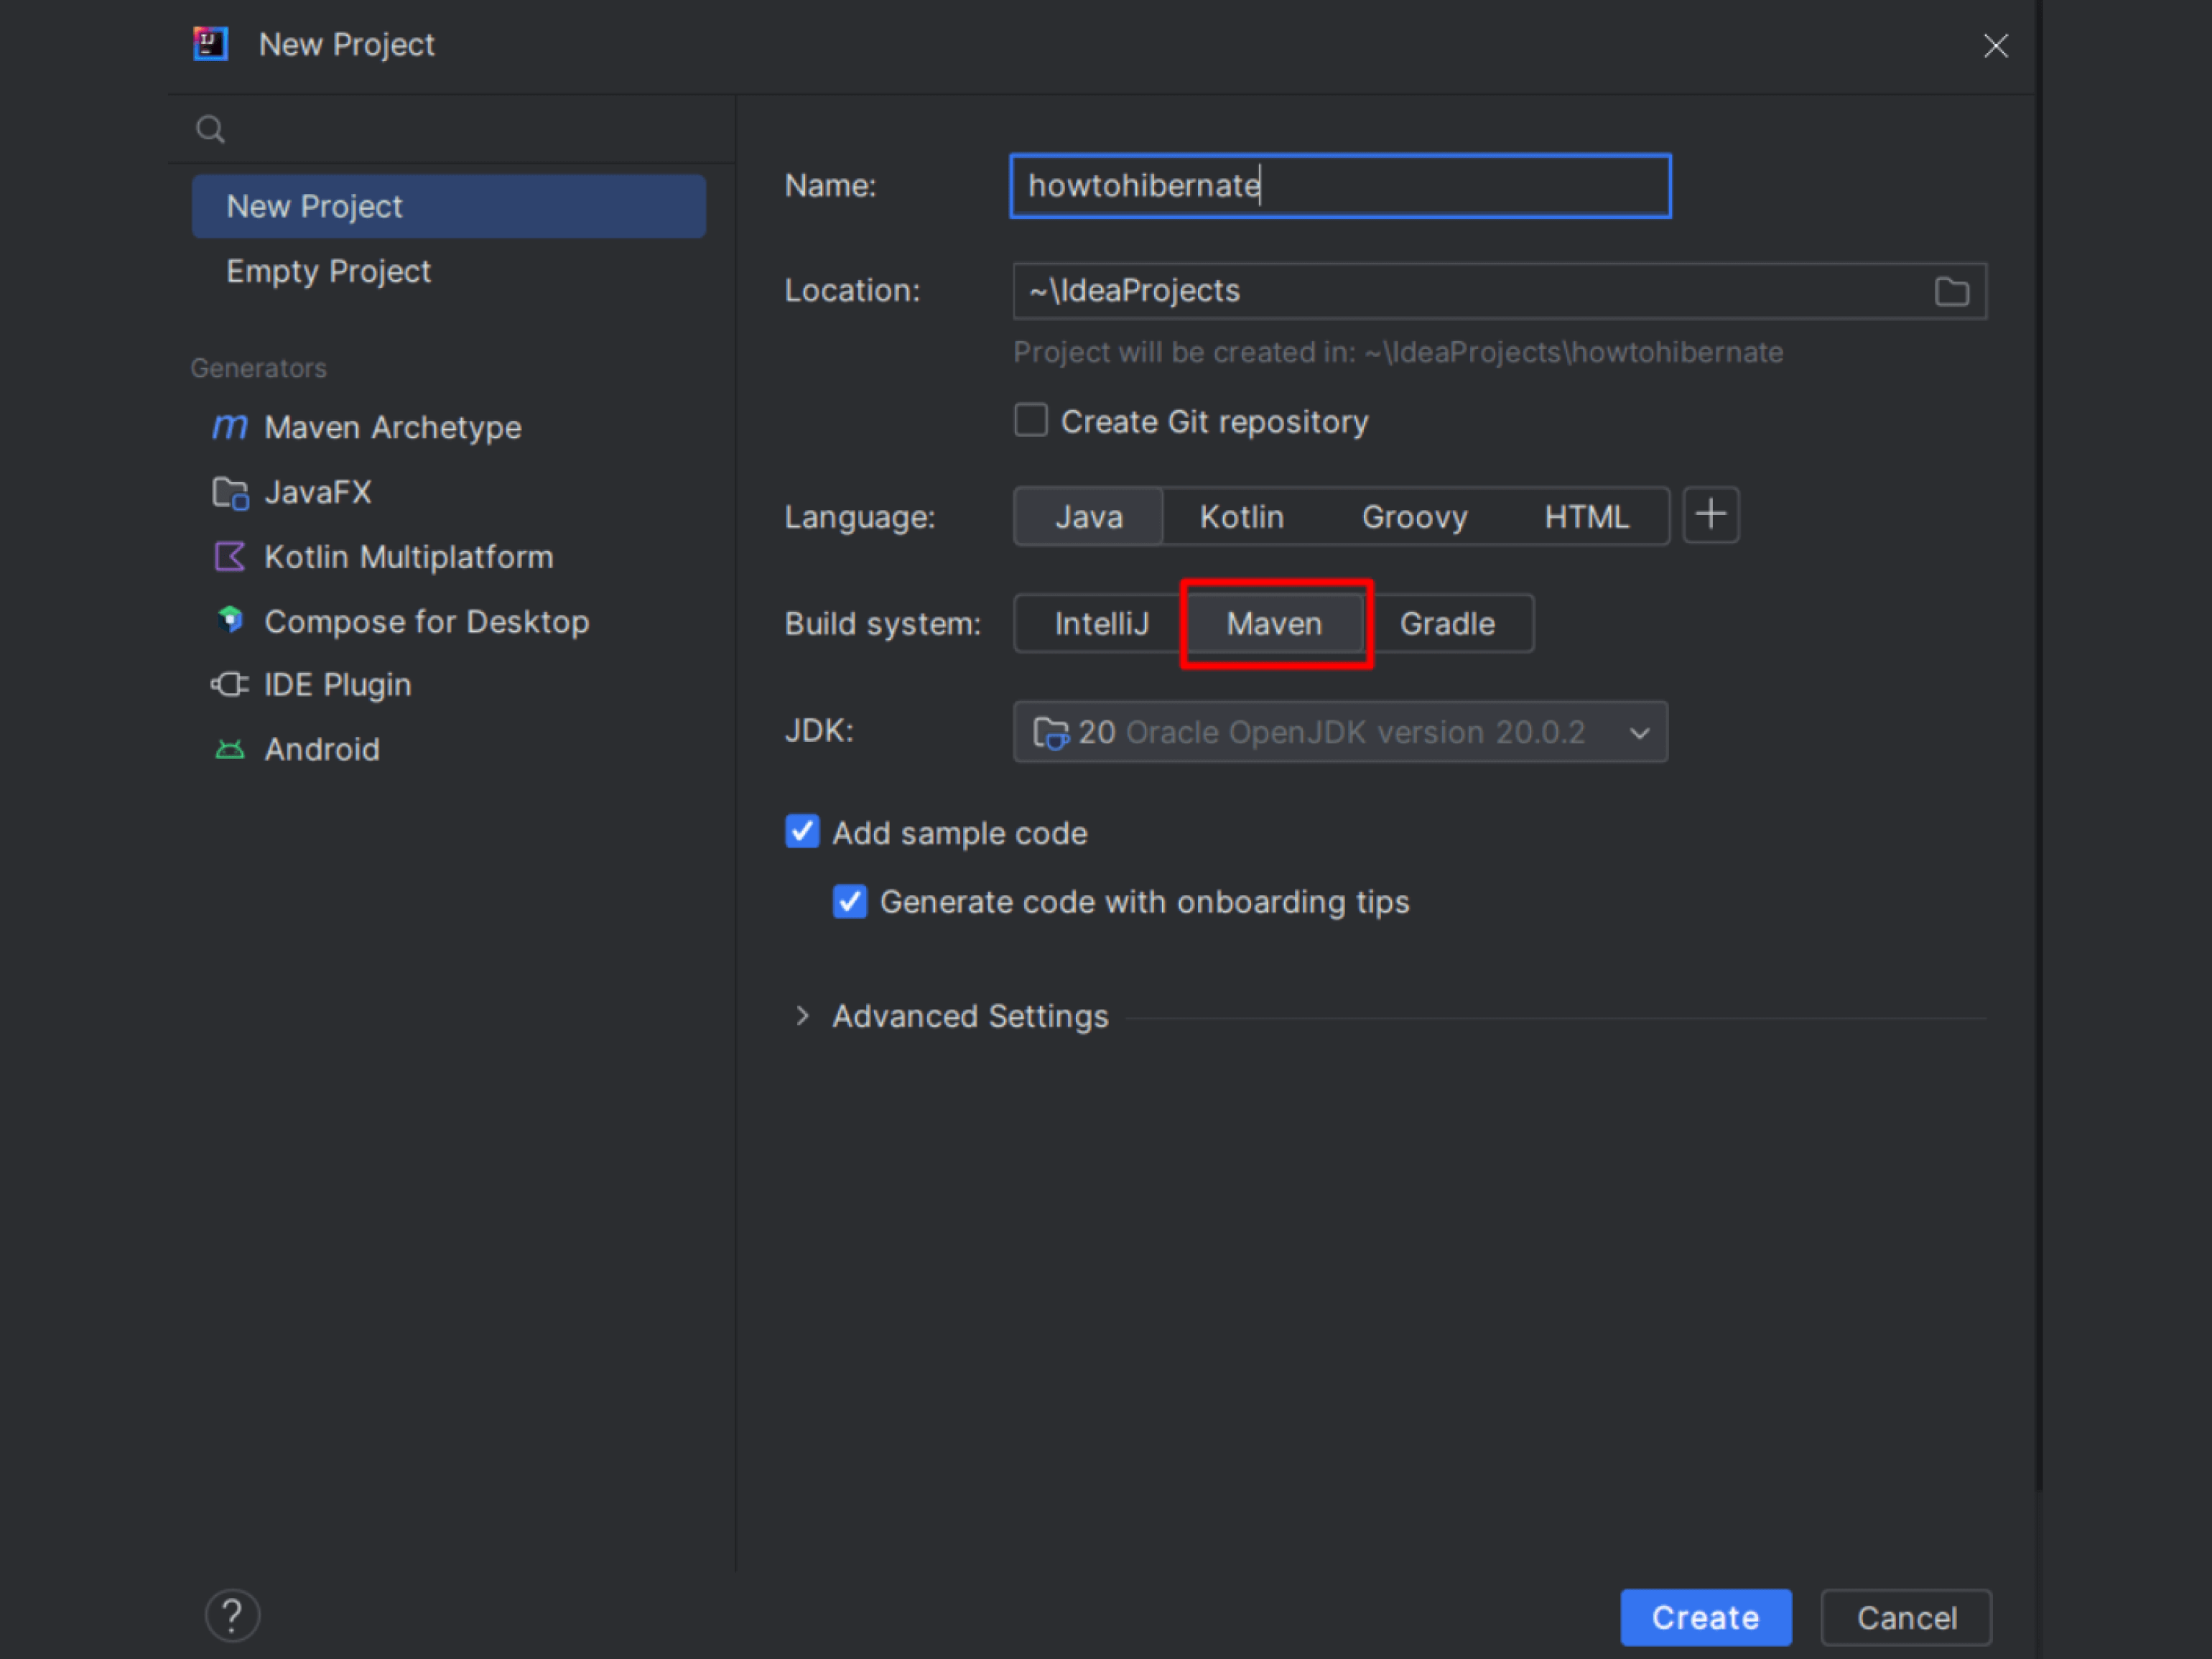Click the 'Project will be created in' hint text
The height and width of the screenshot is (1659, 2212).
coord(1398,352)
